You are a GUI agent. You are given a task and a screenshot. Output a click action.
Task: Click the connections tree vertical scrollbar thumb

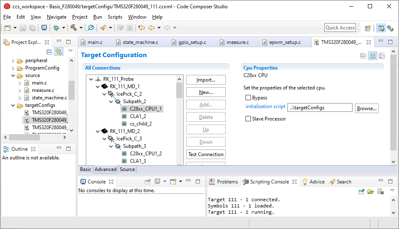[180, 90]
